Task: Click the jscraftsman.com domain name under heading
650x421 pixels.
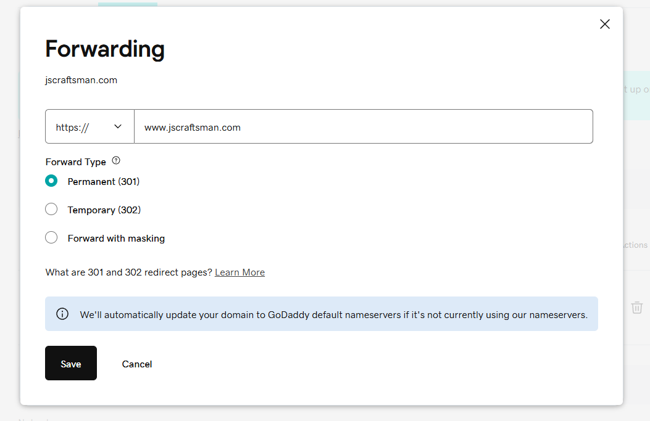Action: click(x=81, y=80)
